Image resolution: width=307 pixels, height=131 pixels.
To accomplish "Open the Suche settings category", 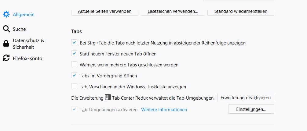I will (x=19, y=29).
